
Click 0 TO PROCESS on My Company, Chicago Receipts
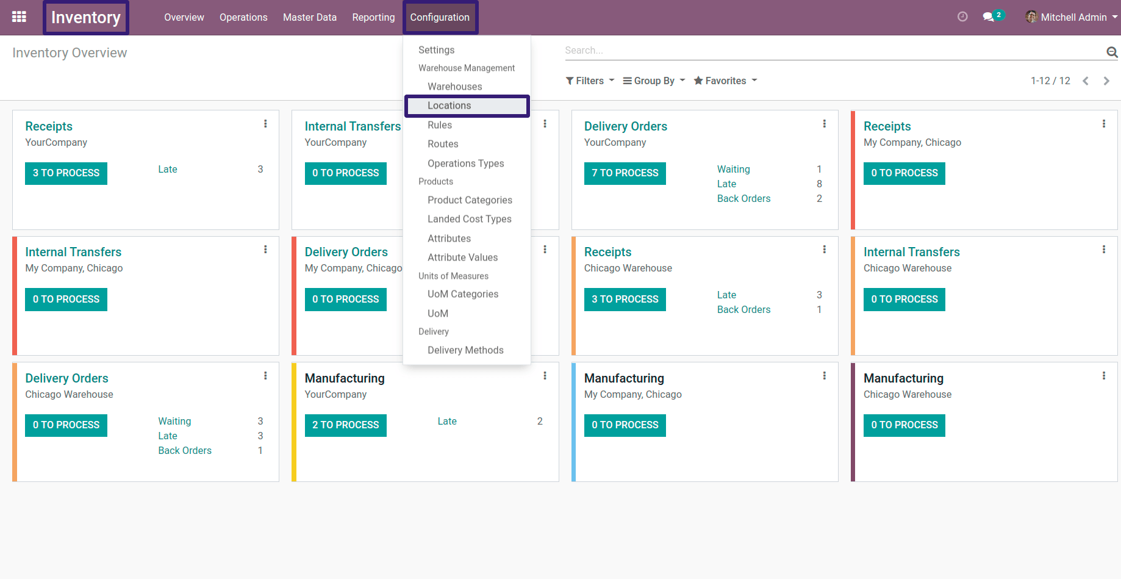904,173
